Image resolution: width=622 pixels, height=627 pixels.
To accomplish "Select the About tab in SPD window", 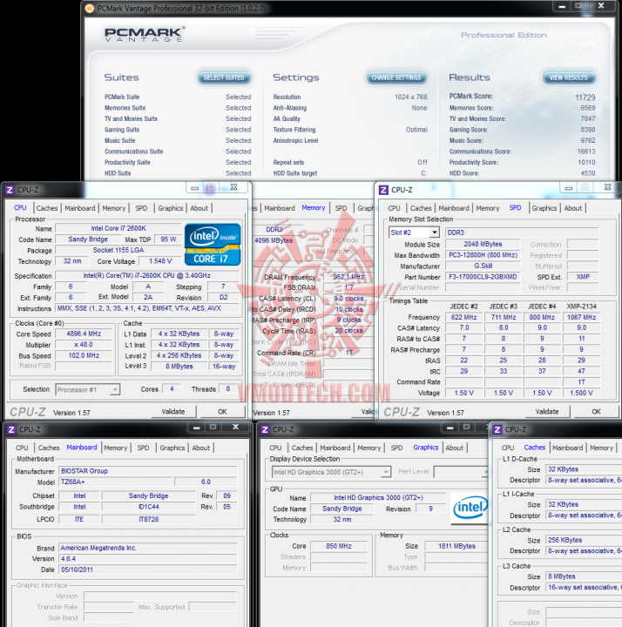I will [x=573, y=208].
